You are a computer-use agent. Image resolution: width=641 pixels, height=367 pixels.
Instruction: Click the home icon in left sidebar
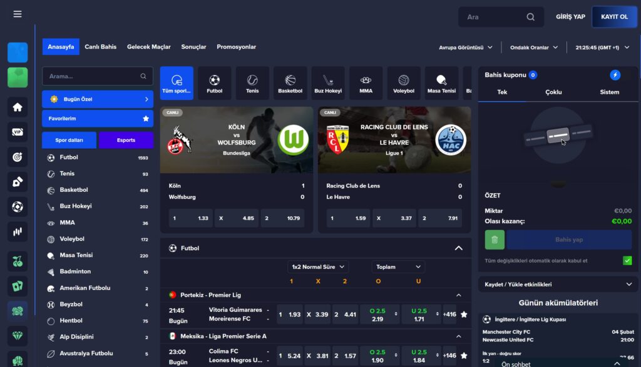coord(17,108)
